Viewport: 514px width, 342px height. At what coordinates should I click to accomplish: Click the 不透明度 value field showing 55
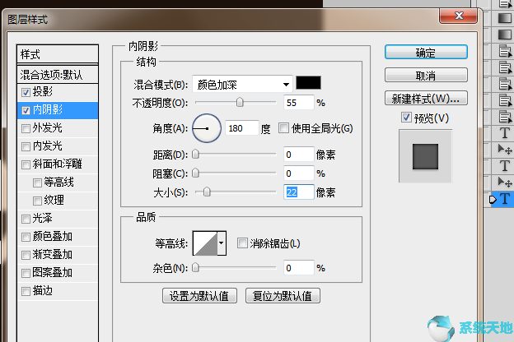click(x=298, y=103)
